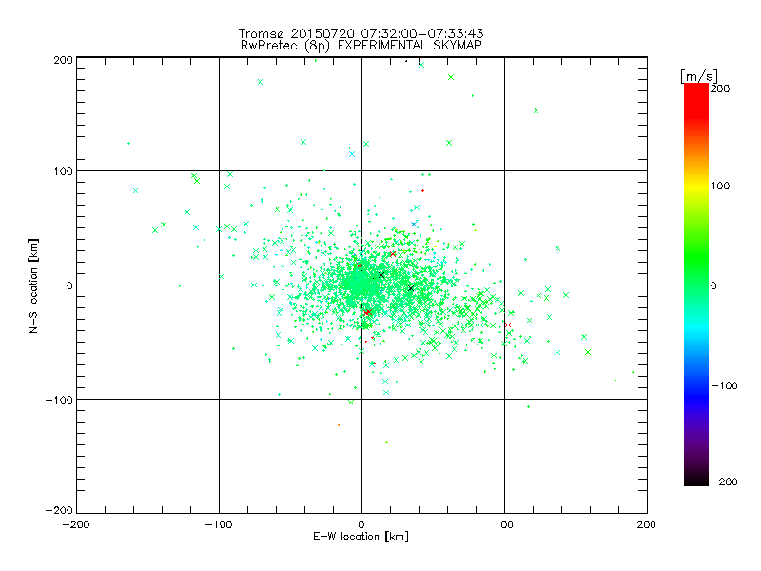Click the 'N-S location [km]' axis label

33,285
